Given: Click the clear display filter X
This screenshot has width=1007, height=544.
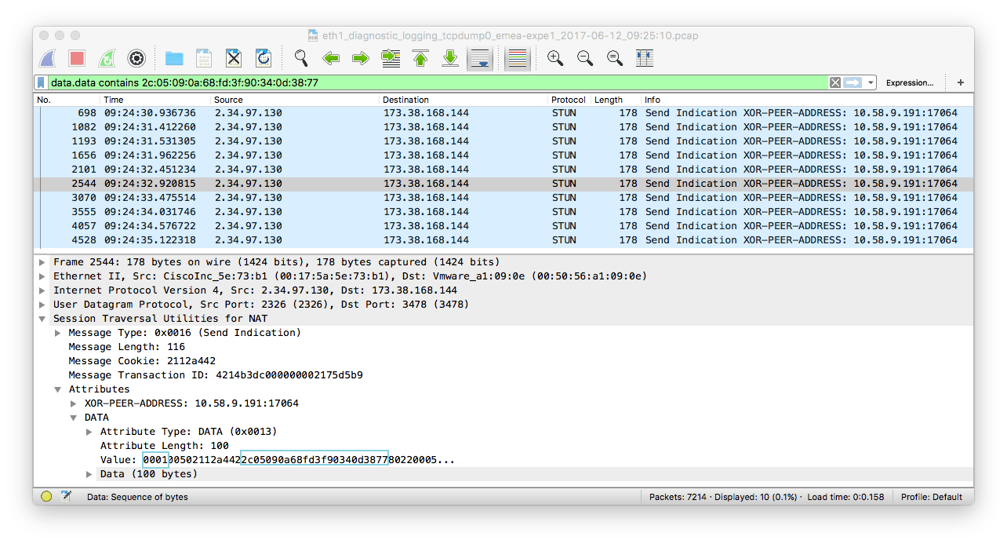Looking at the screenshot, I should pos(834,82).
